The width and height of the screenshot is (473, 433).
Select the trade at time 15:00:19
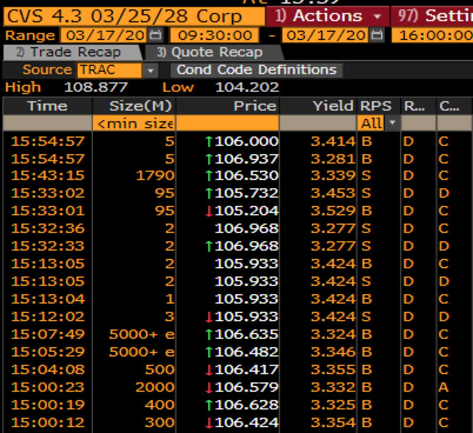[237, 405]
